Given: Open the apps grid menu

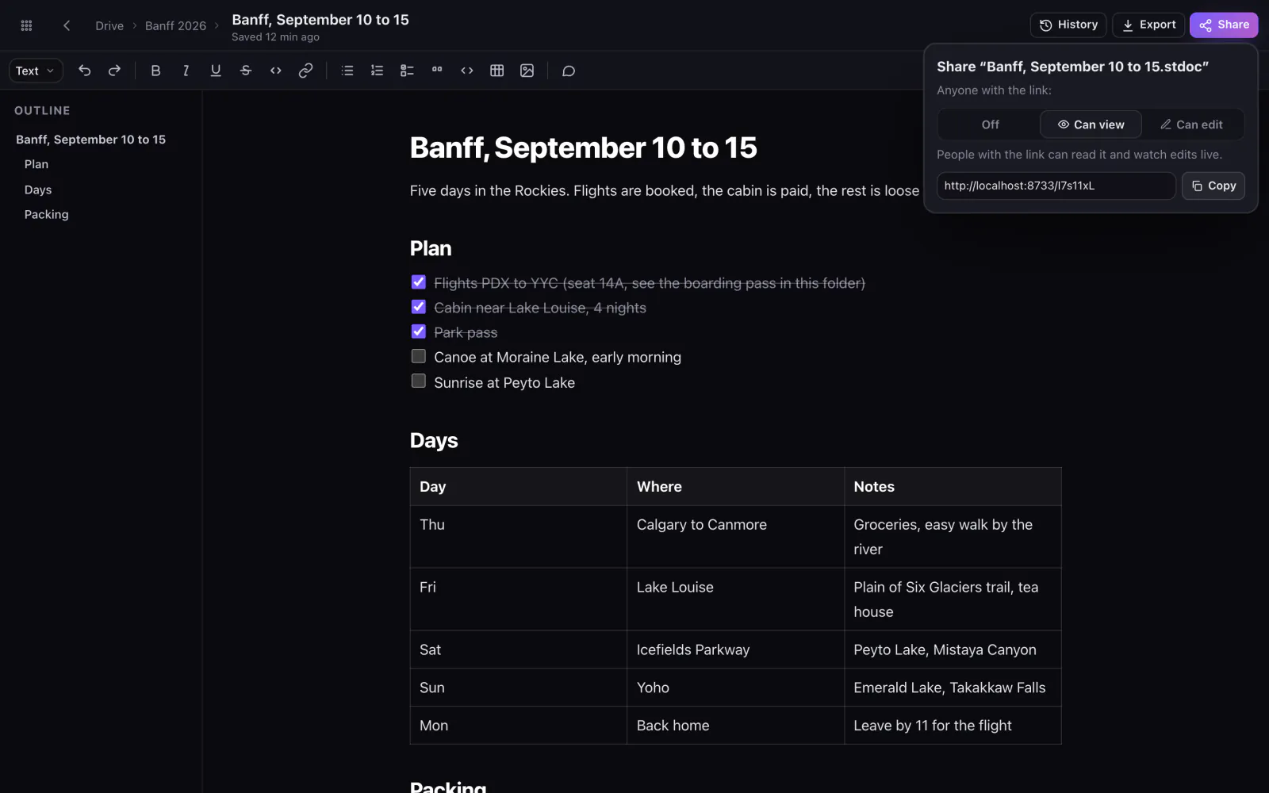Looking at the screenshot, I should pyautogui.click(x=26, y=25).
